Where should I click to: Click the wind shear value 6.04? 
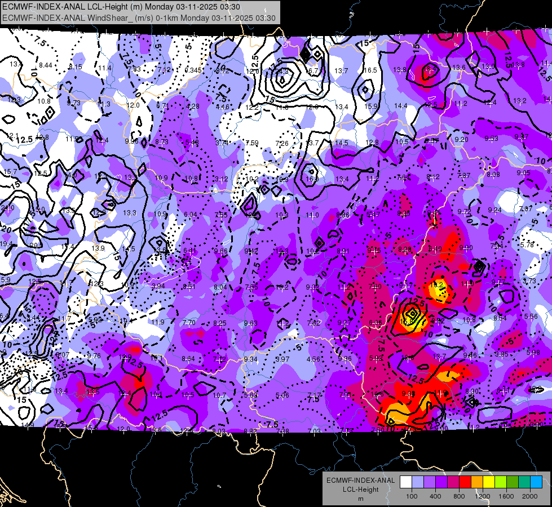[x=191, y=215]
